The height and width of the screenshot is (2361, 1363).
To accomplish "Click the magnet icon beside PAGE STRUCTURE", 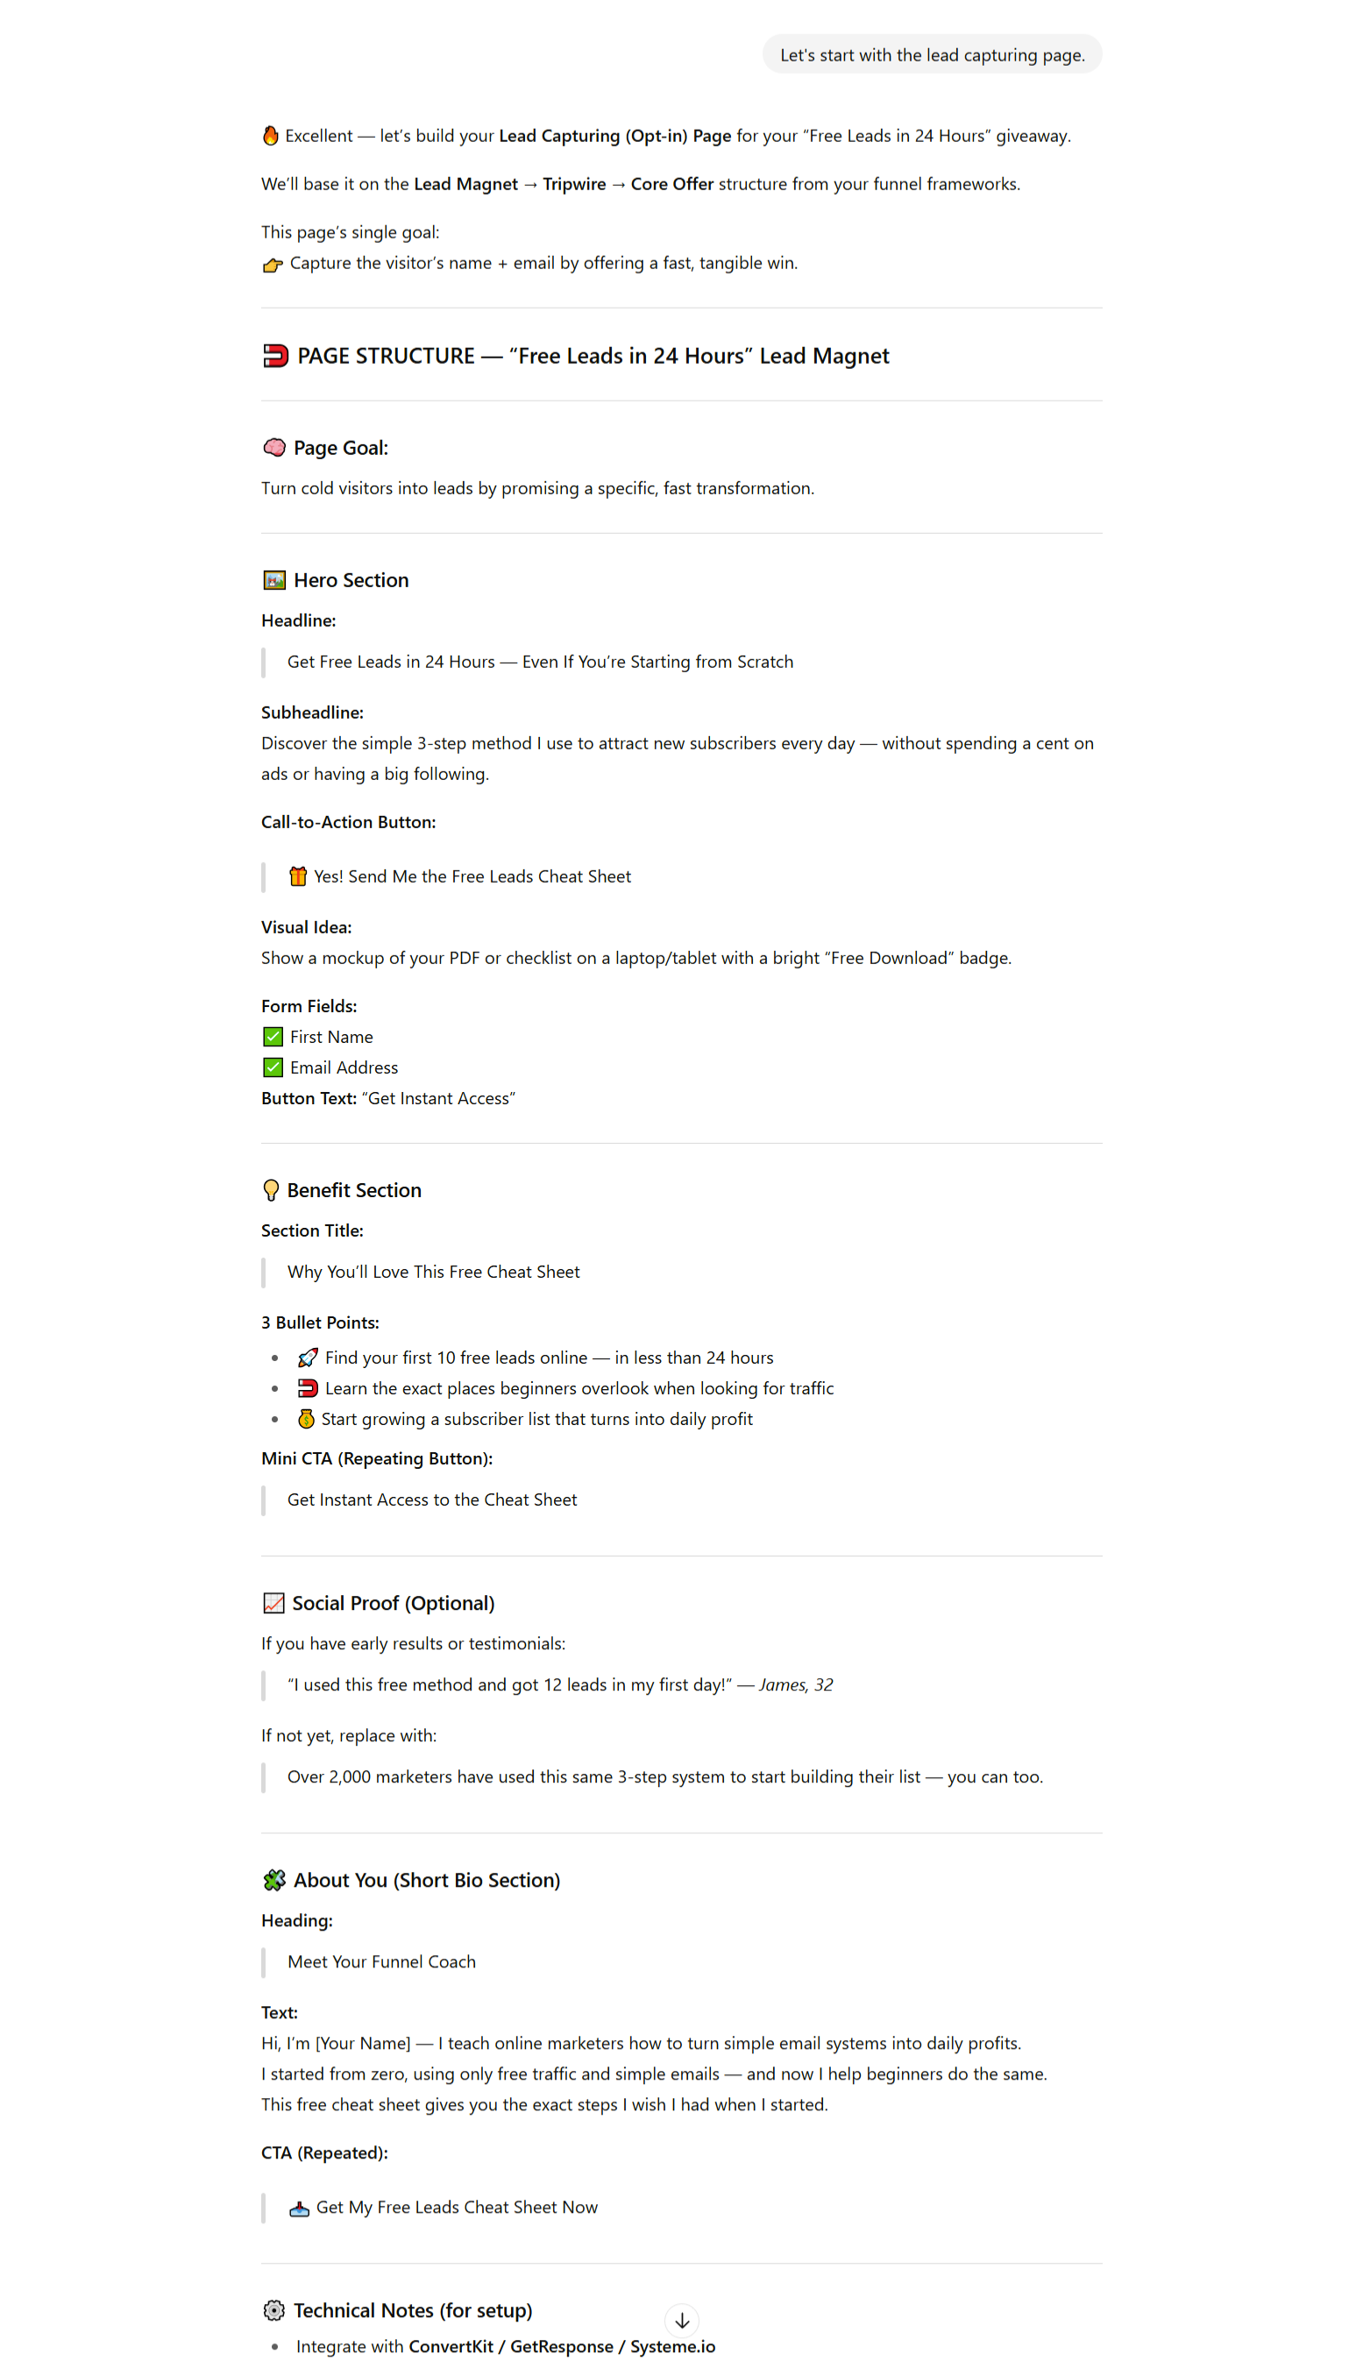I will coord(275,356).
